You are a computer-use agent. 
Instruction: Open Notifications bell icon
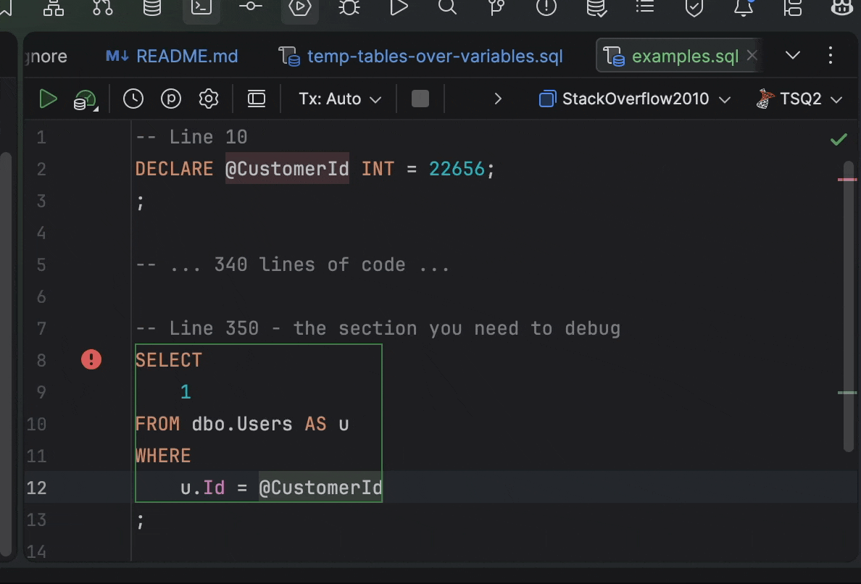(744, 8)
